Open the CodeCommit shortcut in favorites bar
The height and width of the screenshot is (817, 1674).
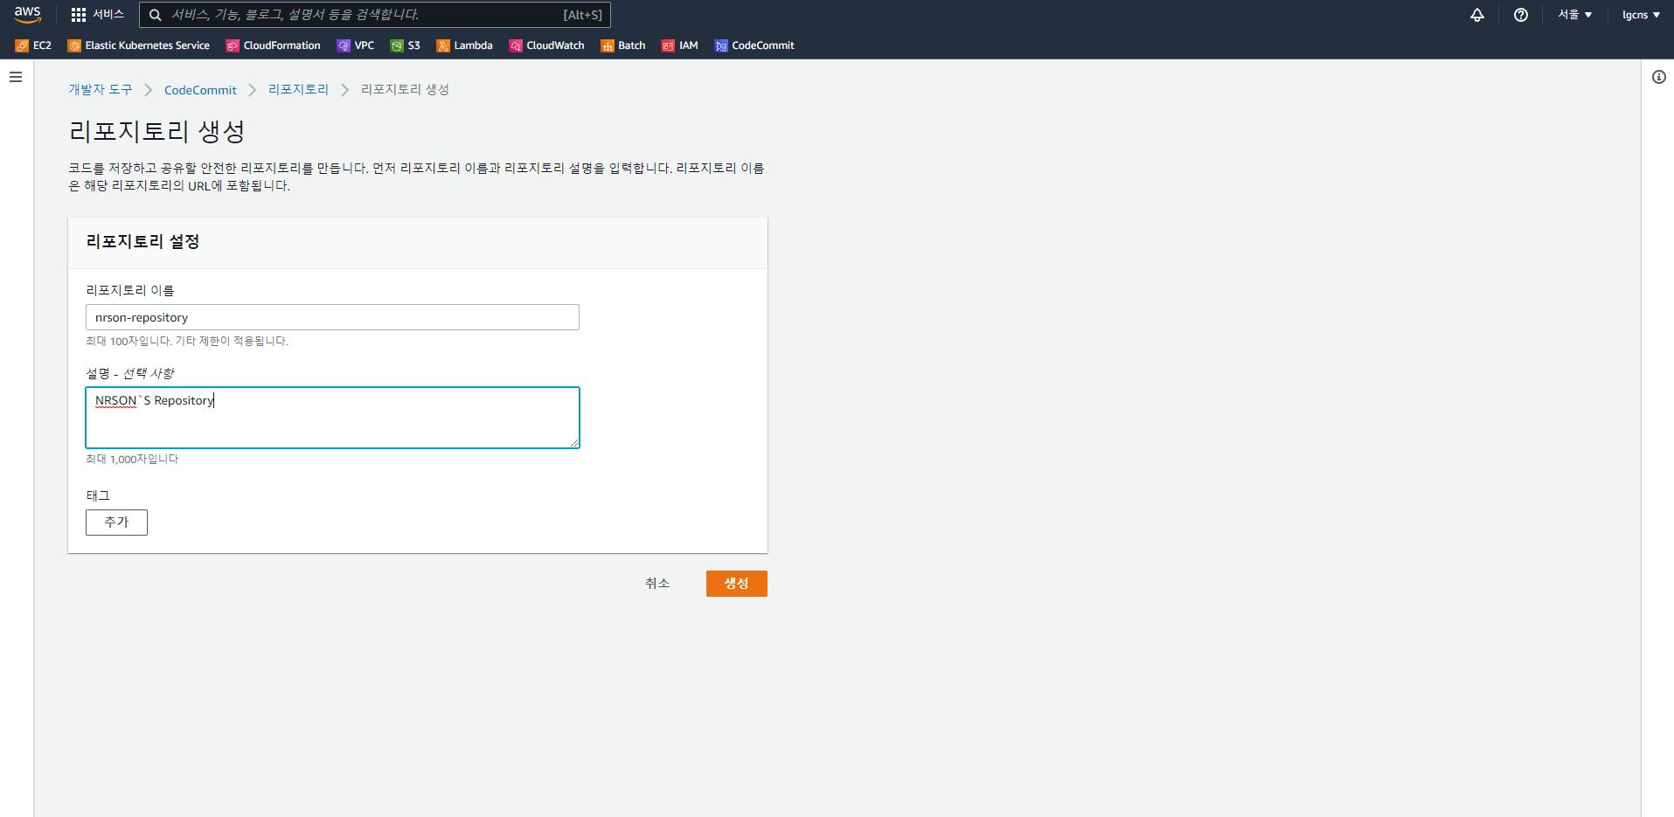[x=754, y=45]
